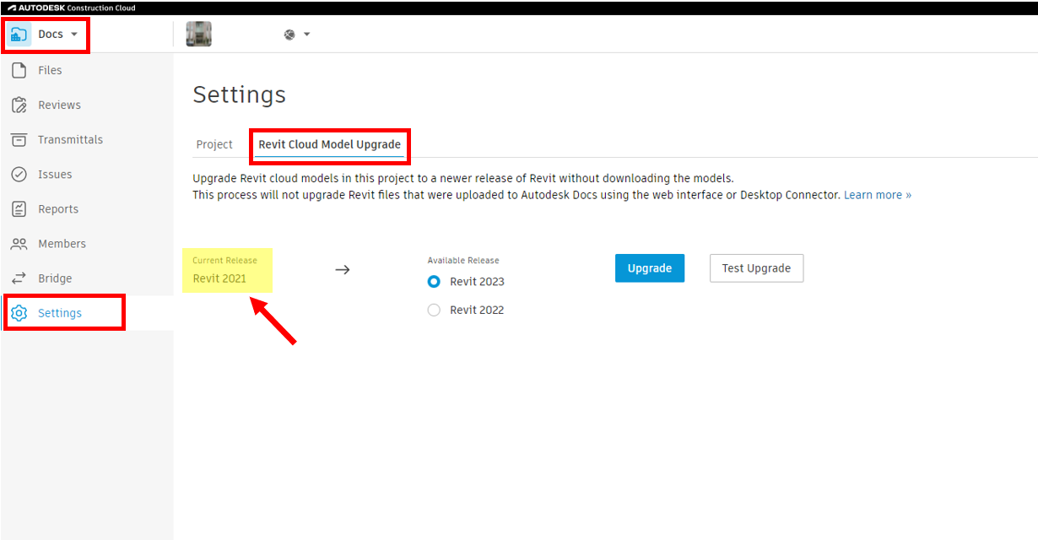Viewport: 1038px width, 540px height.
Task: Open Transmittals from the left navigation
Action: (x=19, y=139)
